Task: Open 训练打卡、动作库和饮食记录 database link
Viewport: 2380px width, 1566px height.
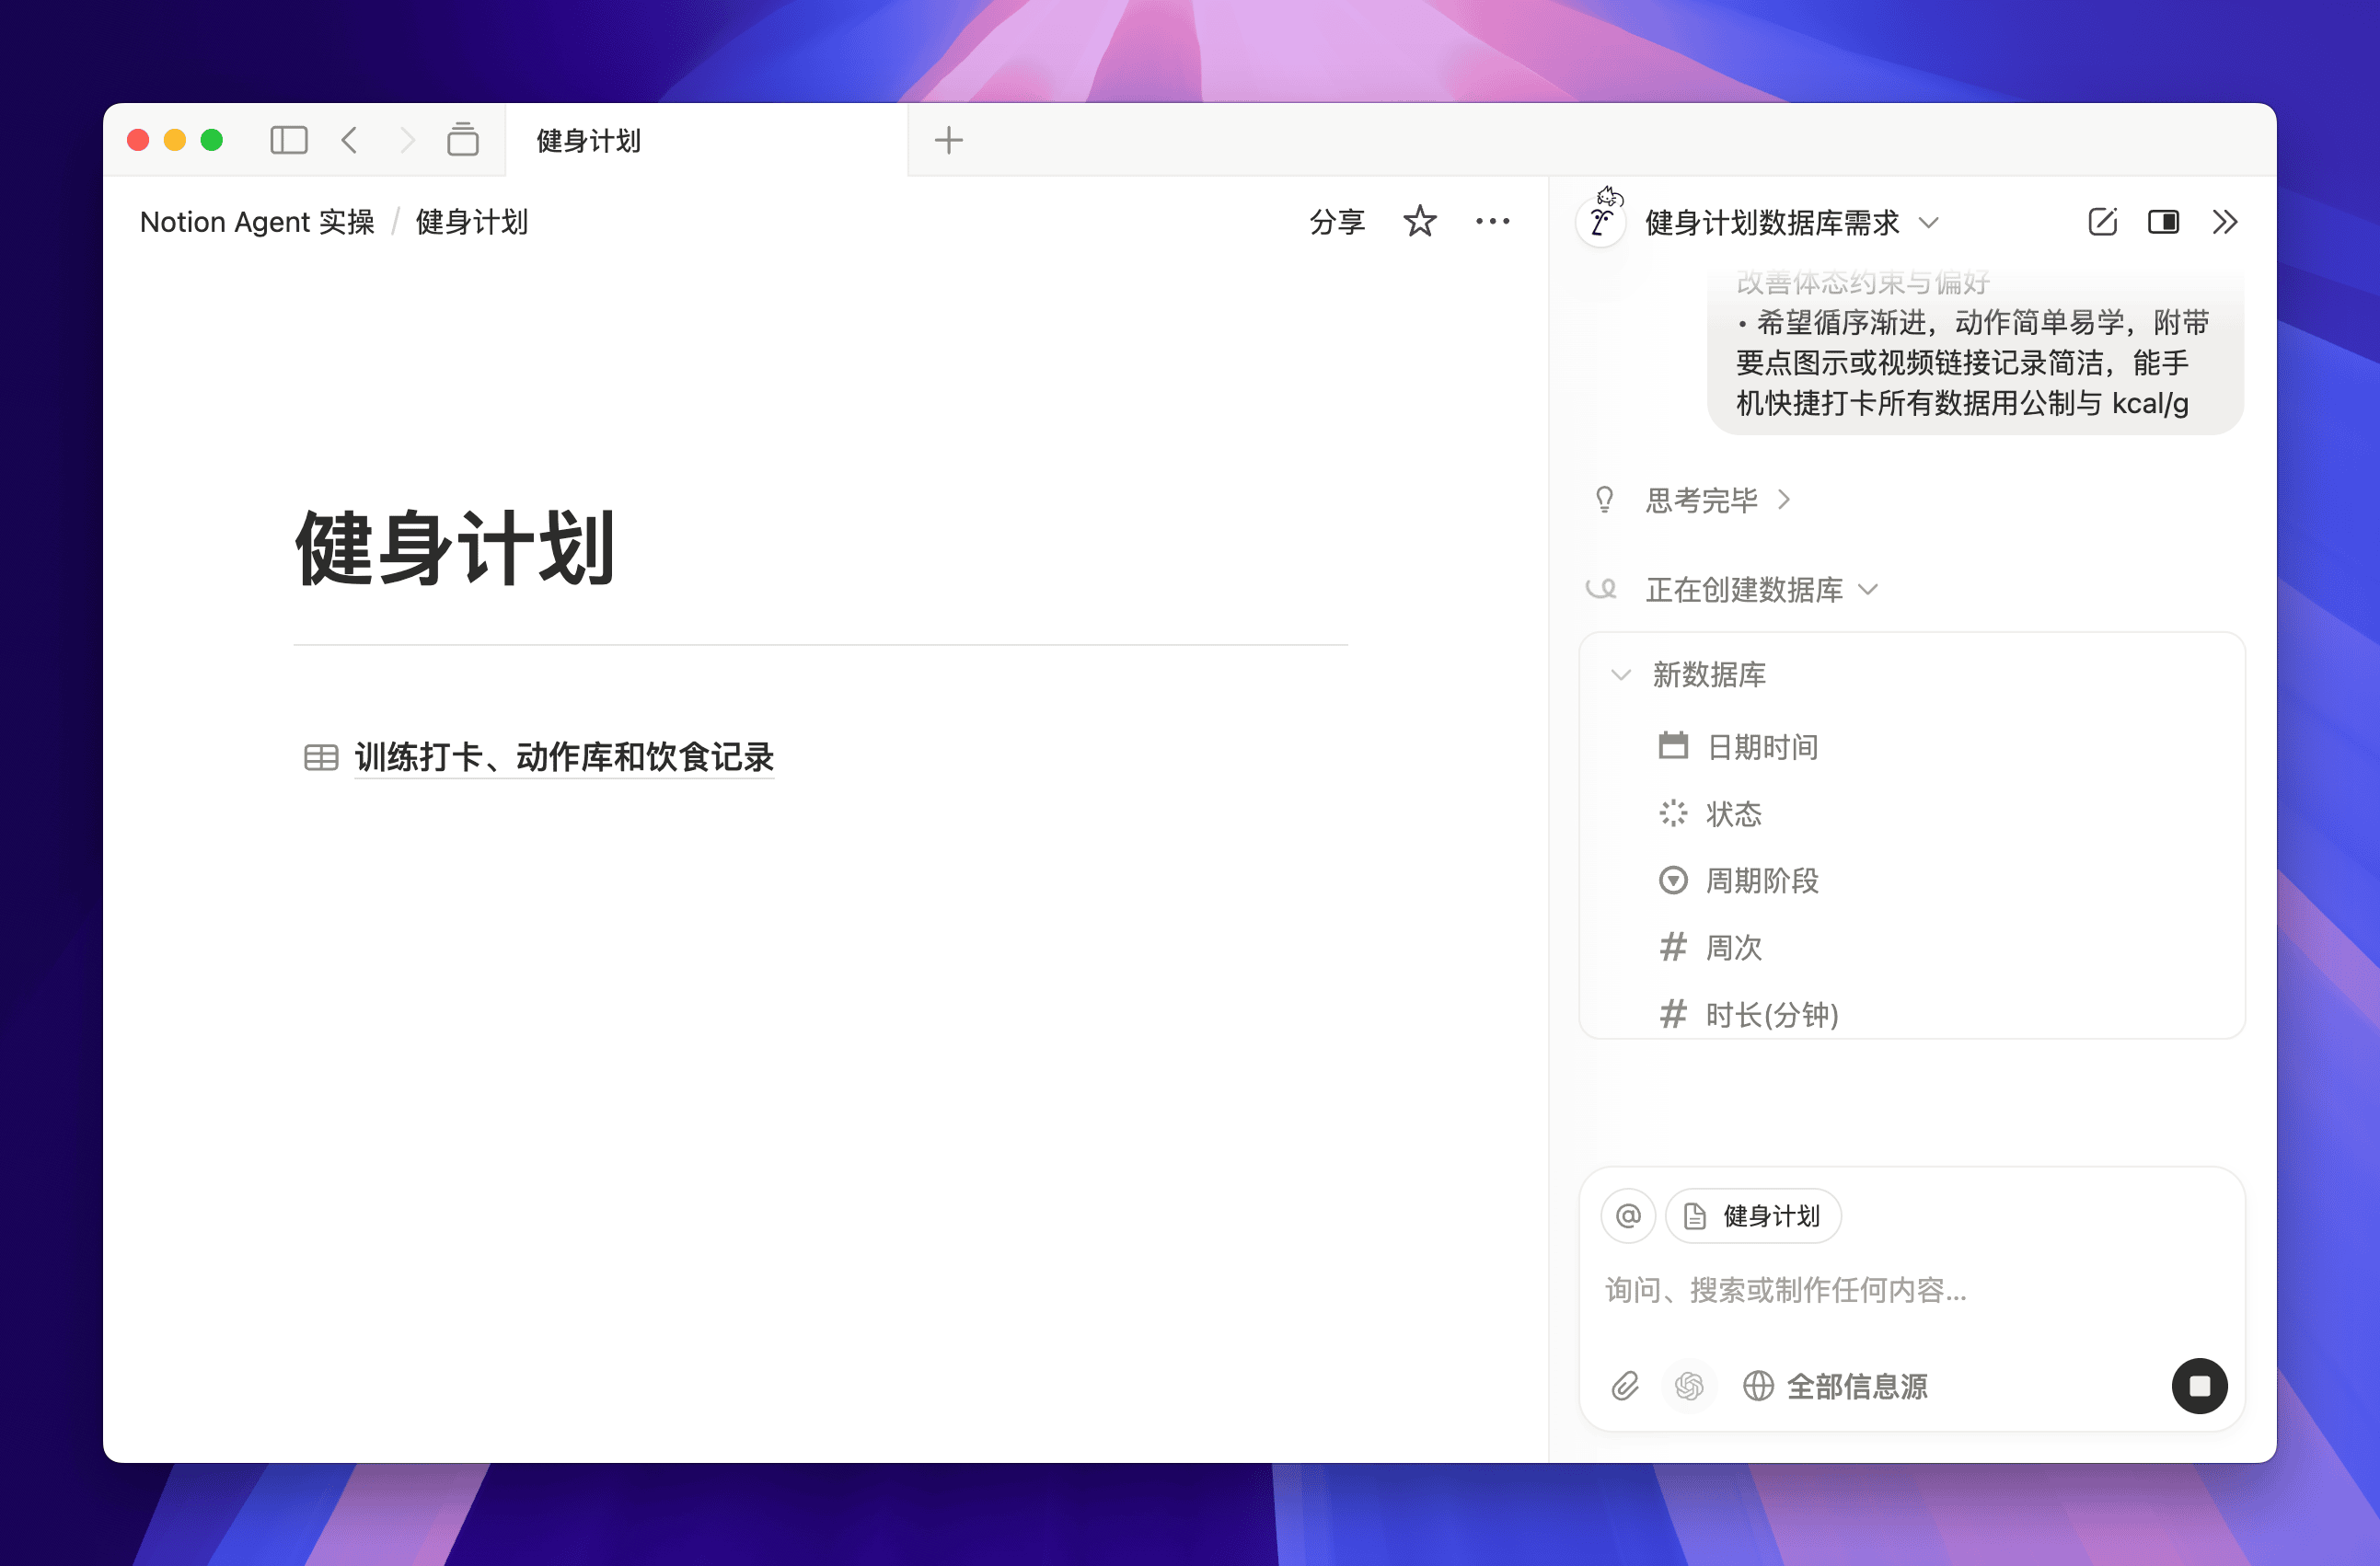Action: point(564,757)
